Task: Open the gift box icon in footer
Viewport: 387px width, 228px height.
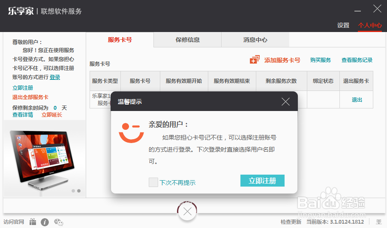Action: coord(33,222)
